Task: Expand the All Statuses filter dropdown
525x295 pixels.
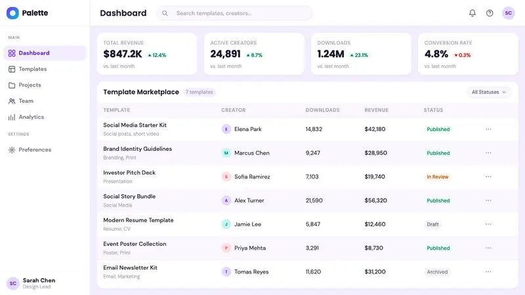Action: pyautogui.click(x=489, y=92)
